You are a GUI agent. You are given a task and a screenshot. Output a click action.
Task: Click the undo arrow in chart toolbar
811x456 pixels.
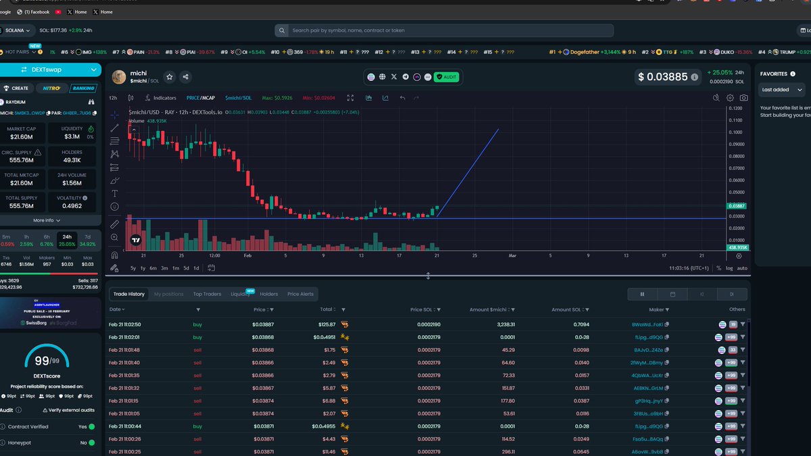pyautogui.click(x=402, y=98)
